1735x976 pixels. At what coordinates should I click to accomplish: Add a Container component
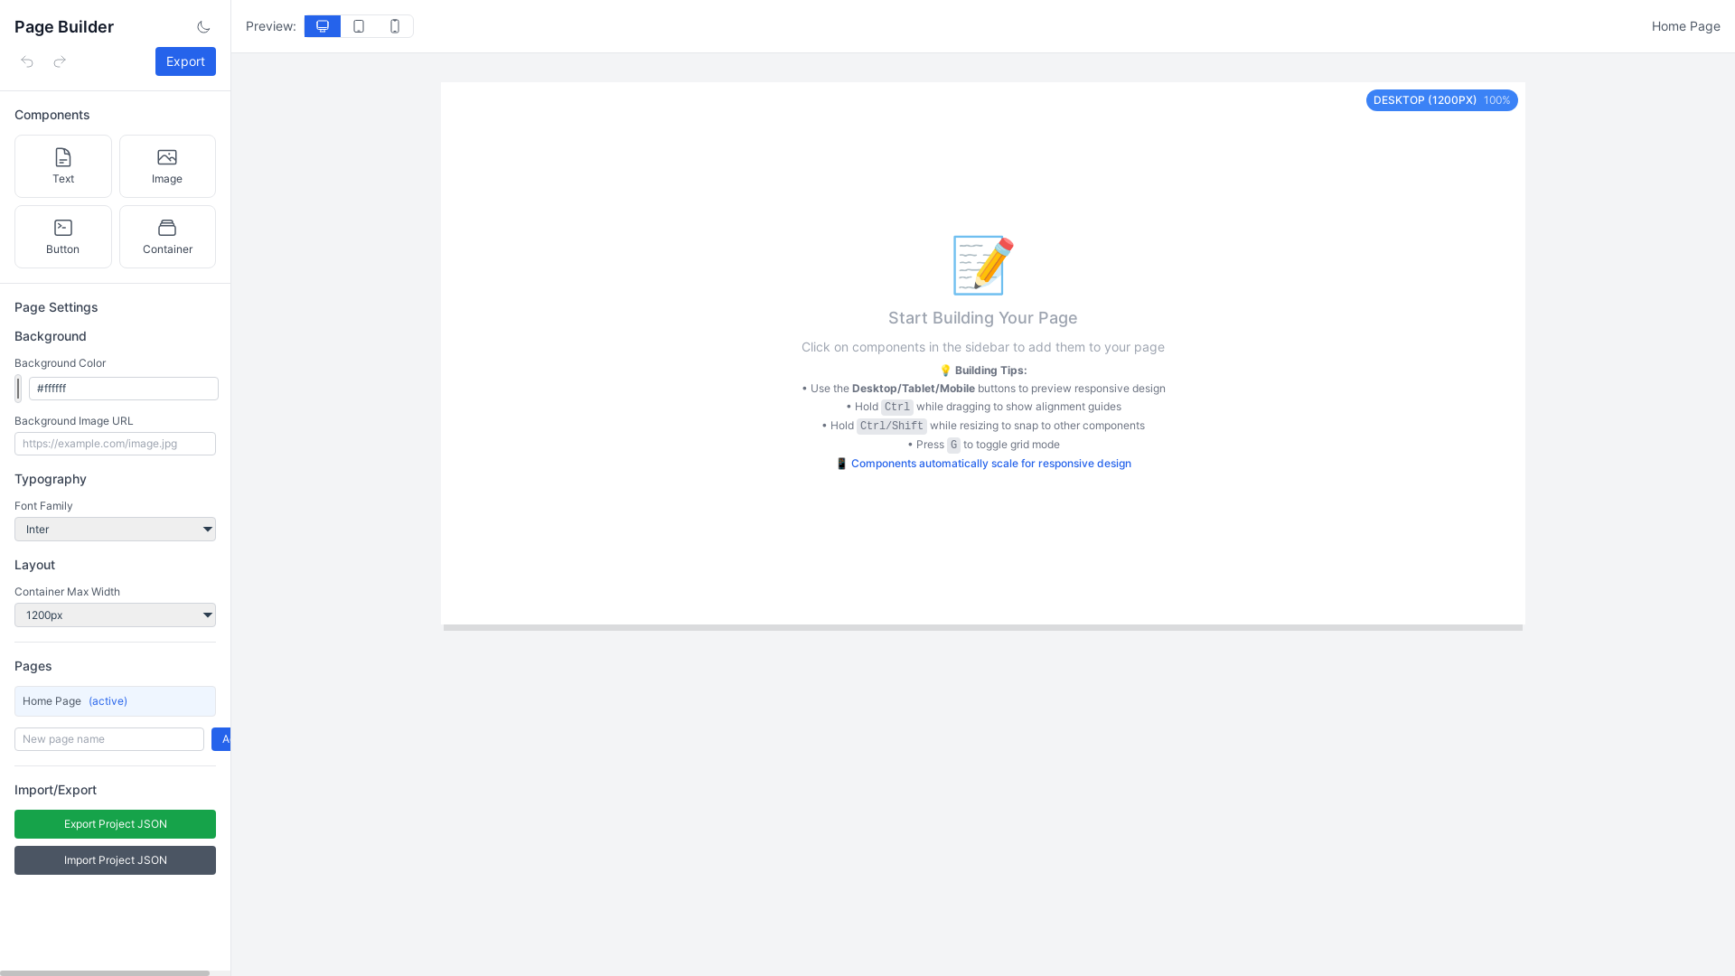click(x=167, y=237)
